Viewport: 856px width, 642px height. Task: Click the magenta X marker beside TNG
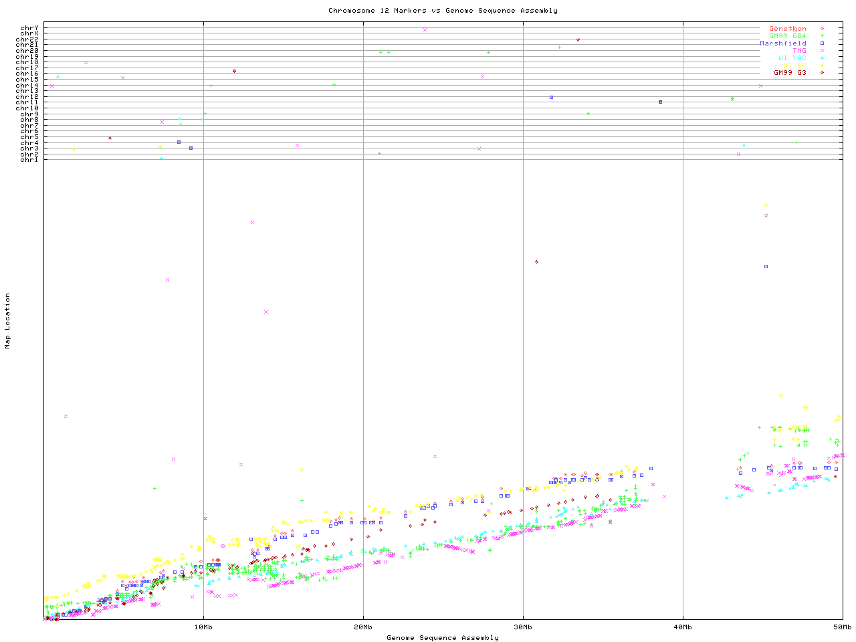(822, 51)
